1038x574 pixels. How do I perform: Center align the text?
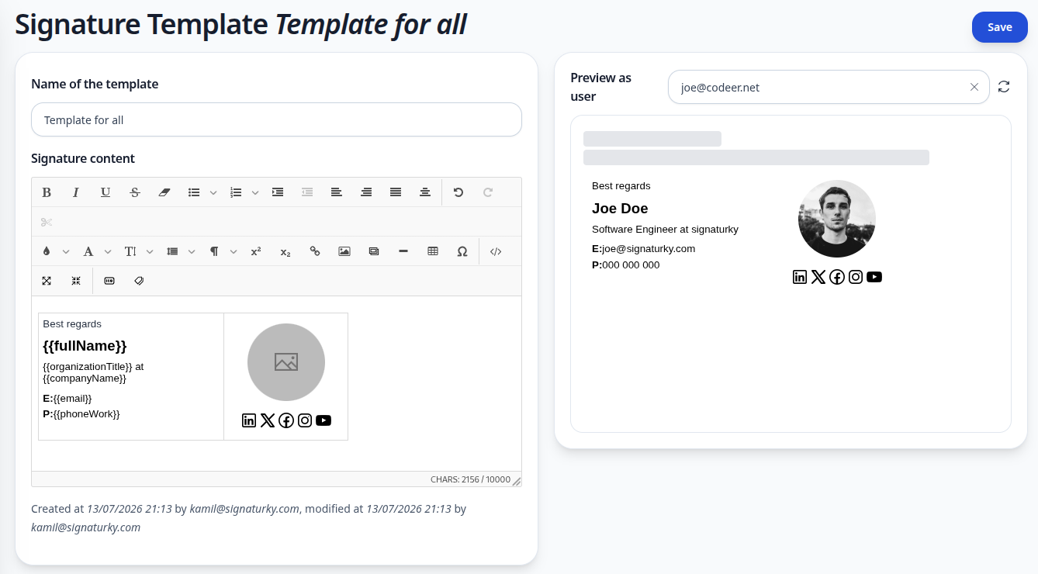(x=425, y=192)
